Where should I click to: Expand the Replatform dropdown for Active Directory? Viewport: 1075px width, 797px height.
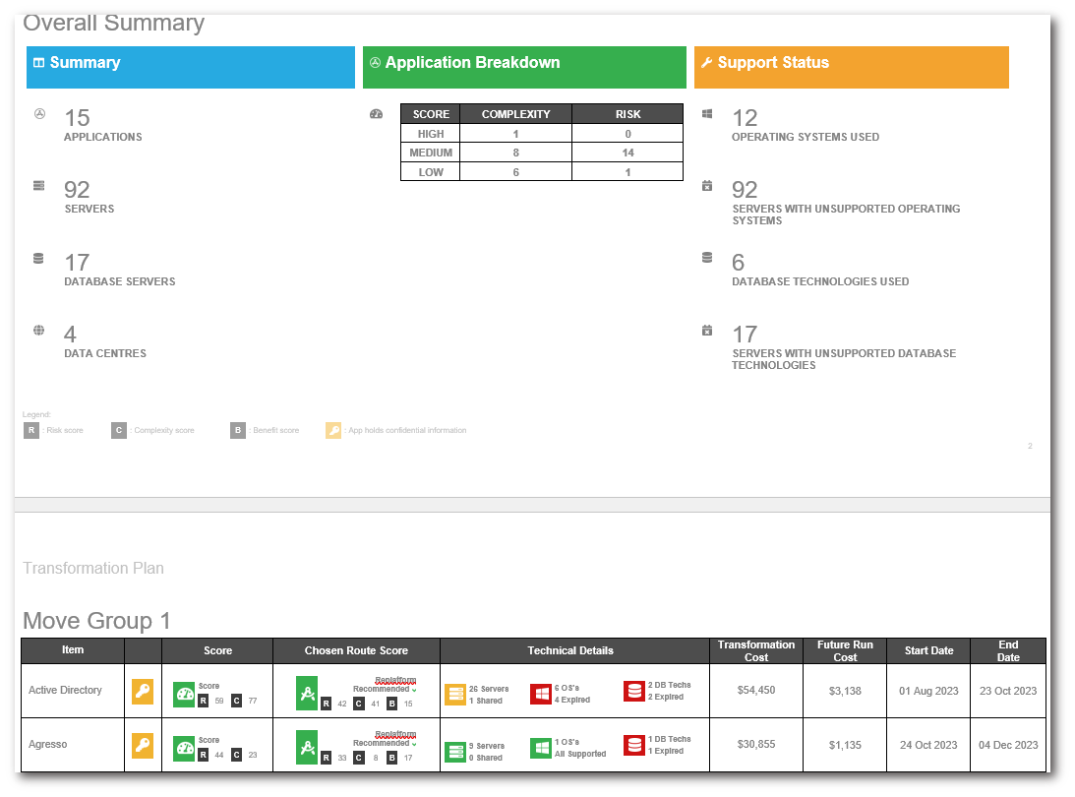[413, 689]
